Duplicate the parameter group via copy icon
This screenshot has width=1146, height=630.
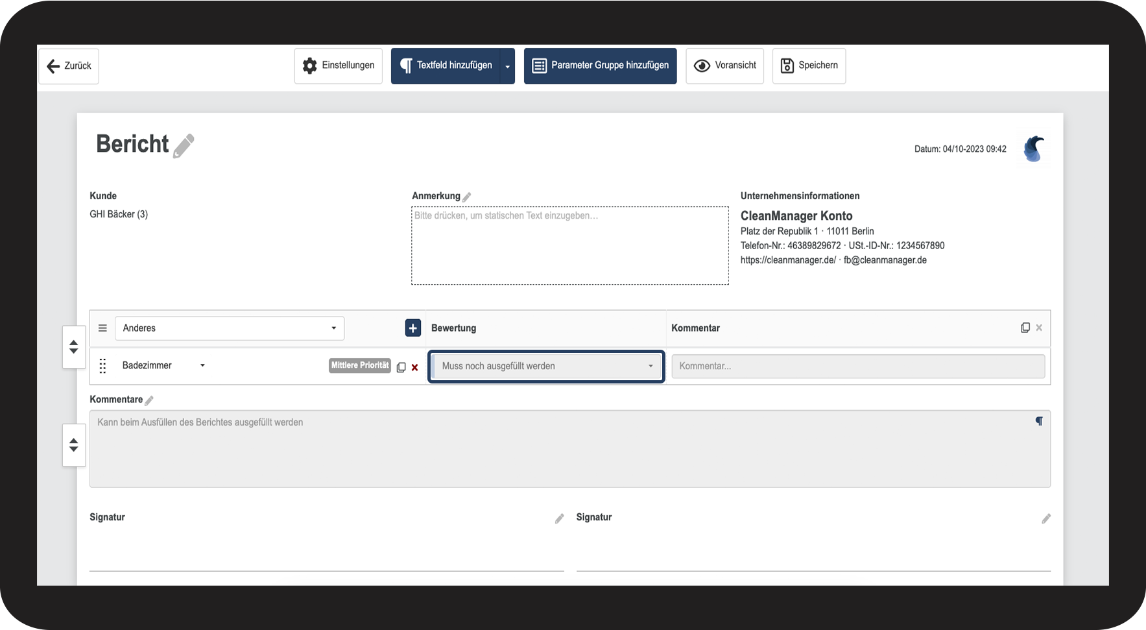pos(1025,328)
